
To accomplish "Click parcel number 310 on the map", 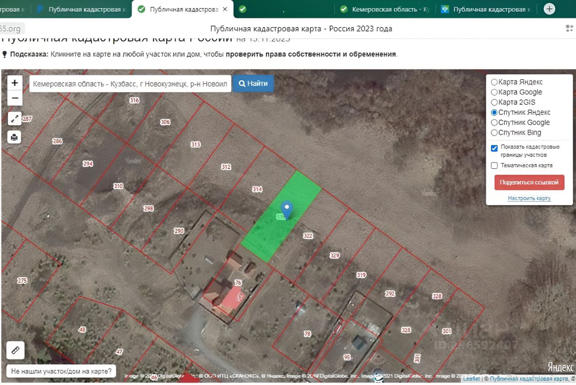I will click(118, 186).
